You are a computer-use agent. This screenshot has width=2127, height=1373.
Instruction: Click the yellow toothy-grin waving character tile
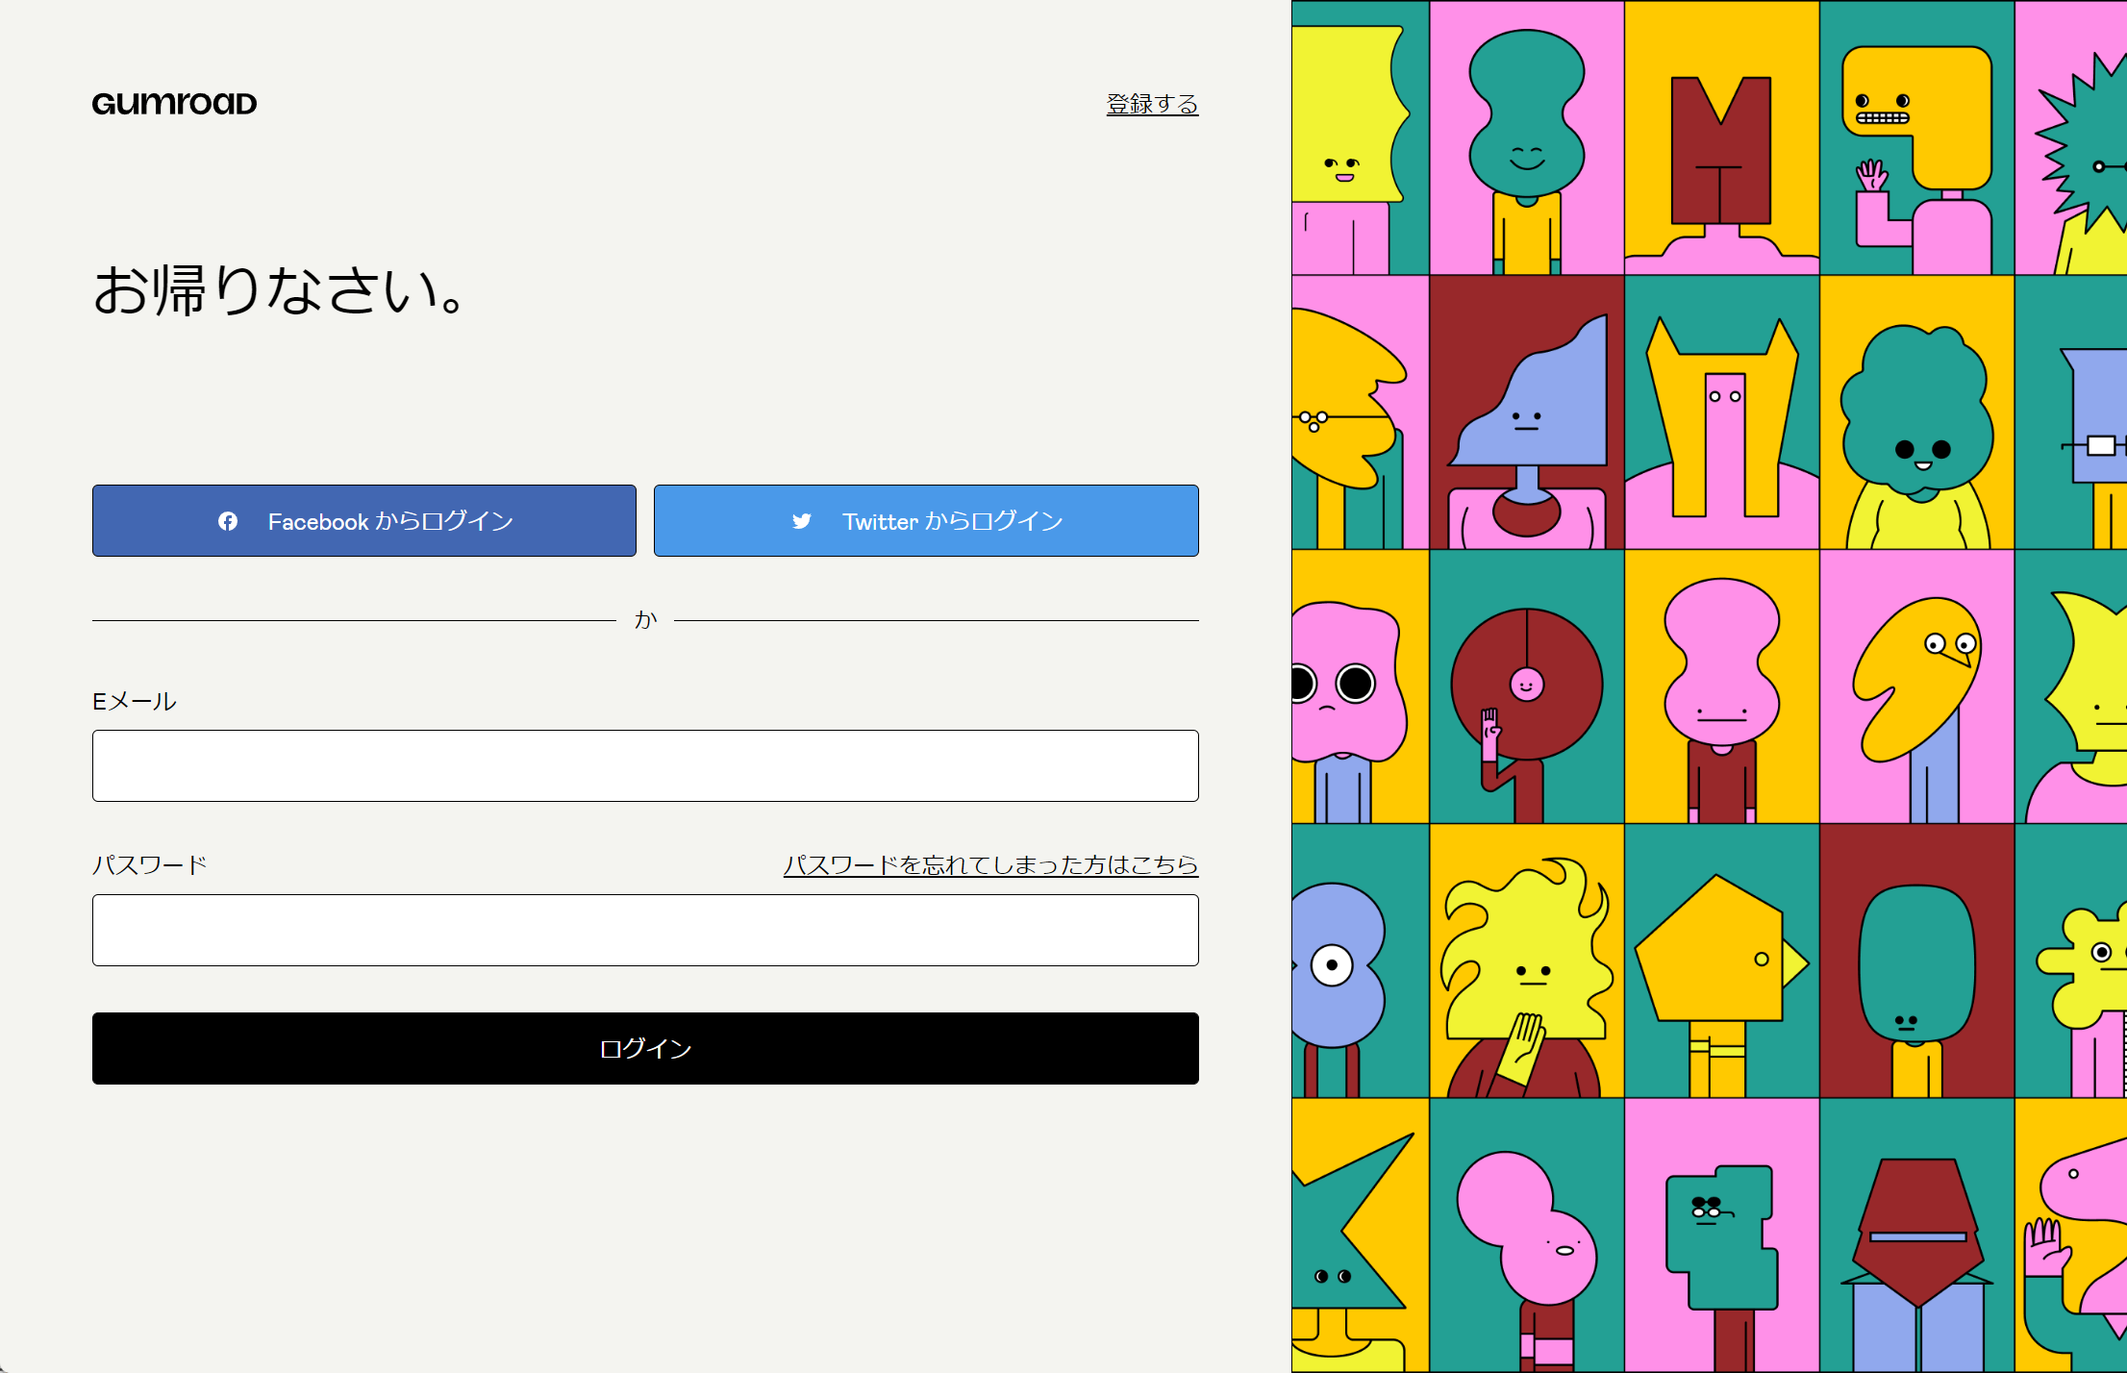[x=1916, y=137]
